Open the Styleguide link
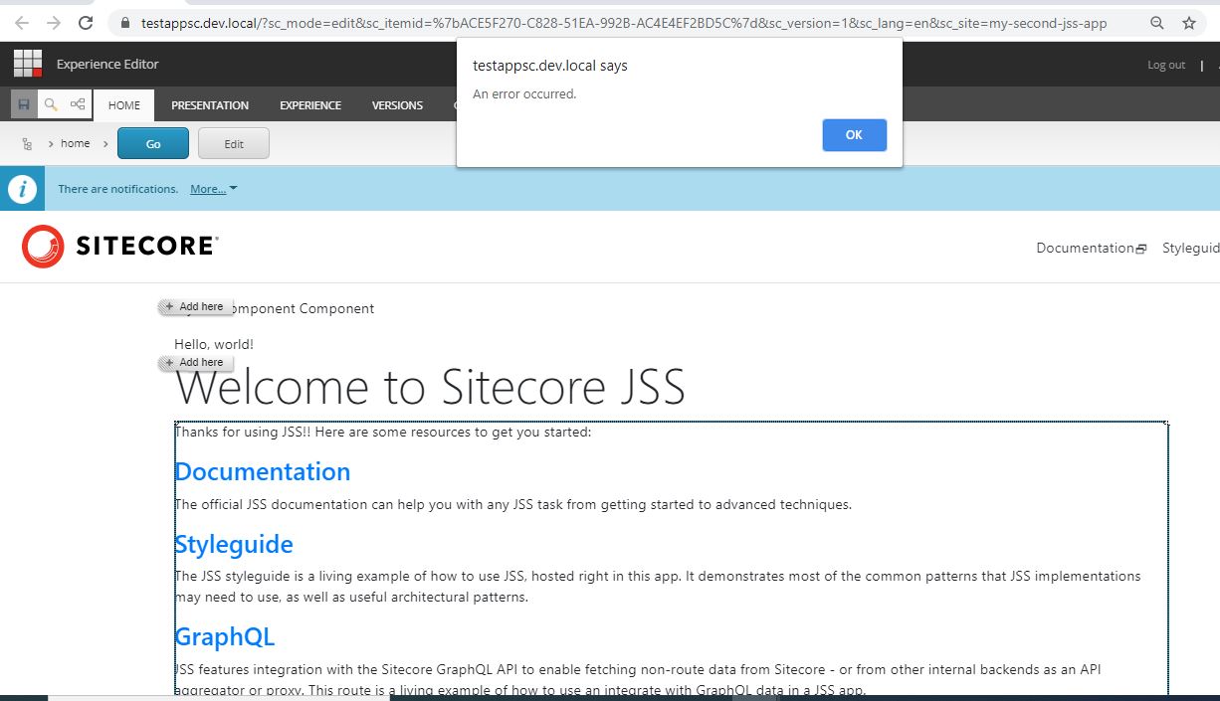This screenshot has width=1220, height=701. point(1193,248)
